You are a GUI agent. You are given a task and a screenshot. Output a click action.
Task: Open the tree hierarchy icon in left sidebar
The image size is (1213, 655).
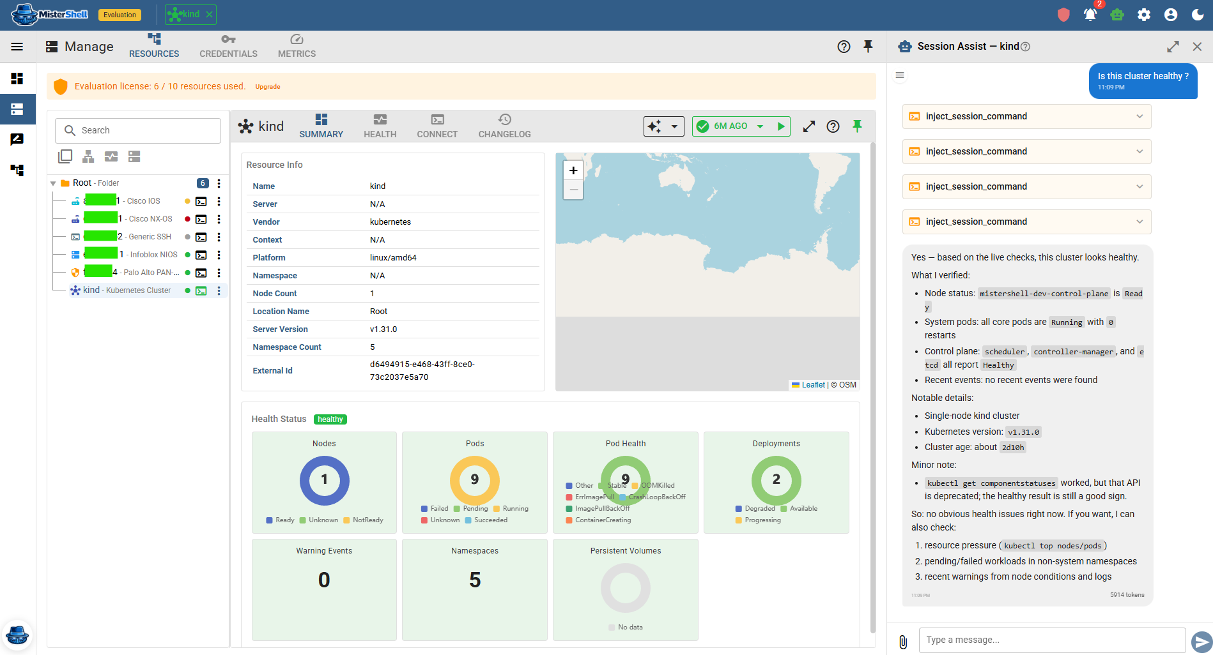point(17,170)
